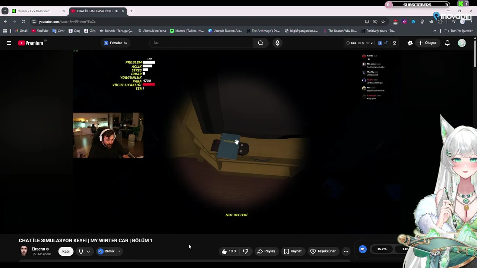Expand the tab search dropdown arrow

5,11
